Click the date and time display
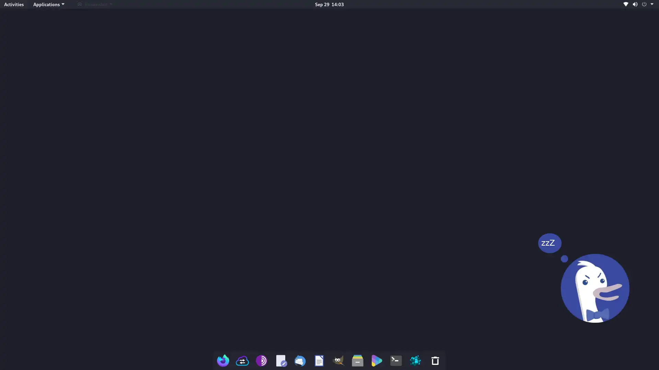 329,4
